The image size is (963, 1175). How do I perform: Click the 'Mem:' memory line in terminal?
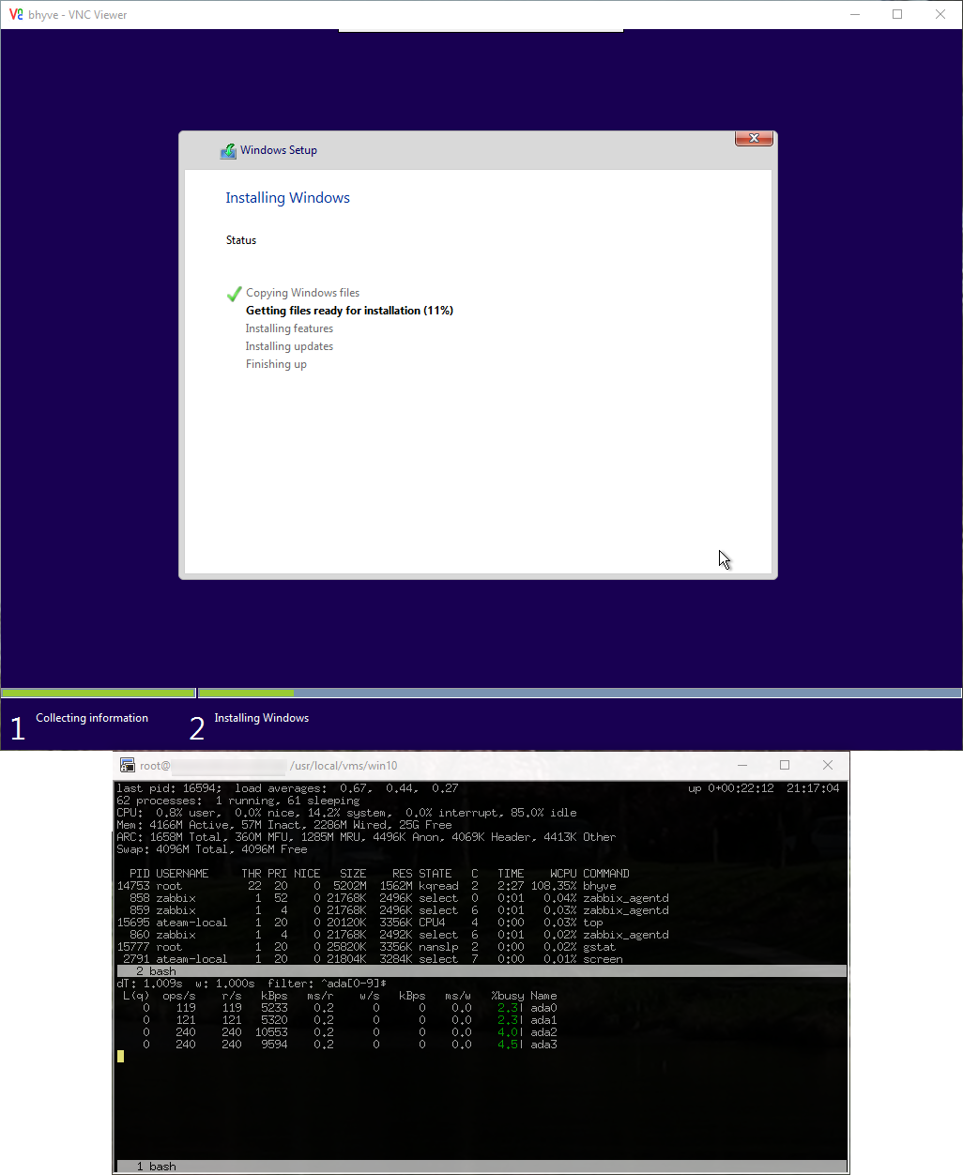[283, 825]
